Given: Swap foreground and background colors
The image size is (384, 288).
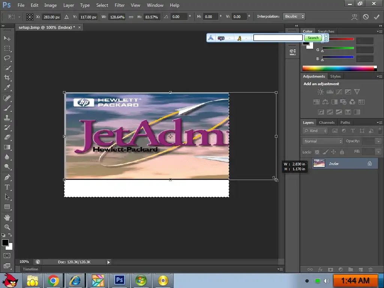Looking at the screenshot, I should [10, 235].
